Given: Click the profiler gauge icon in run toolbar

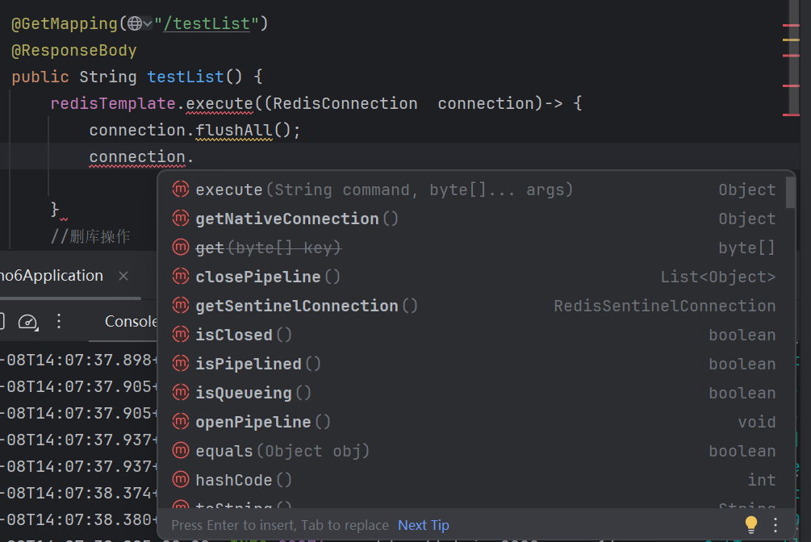Looking at the screenshot, I should [x=28, y=322].
